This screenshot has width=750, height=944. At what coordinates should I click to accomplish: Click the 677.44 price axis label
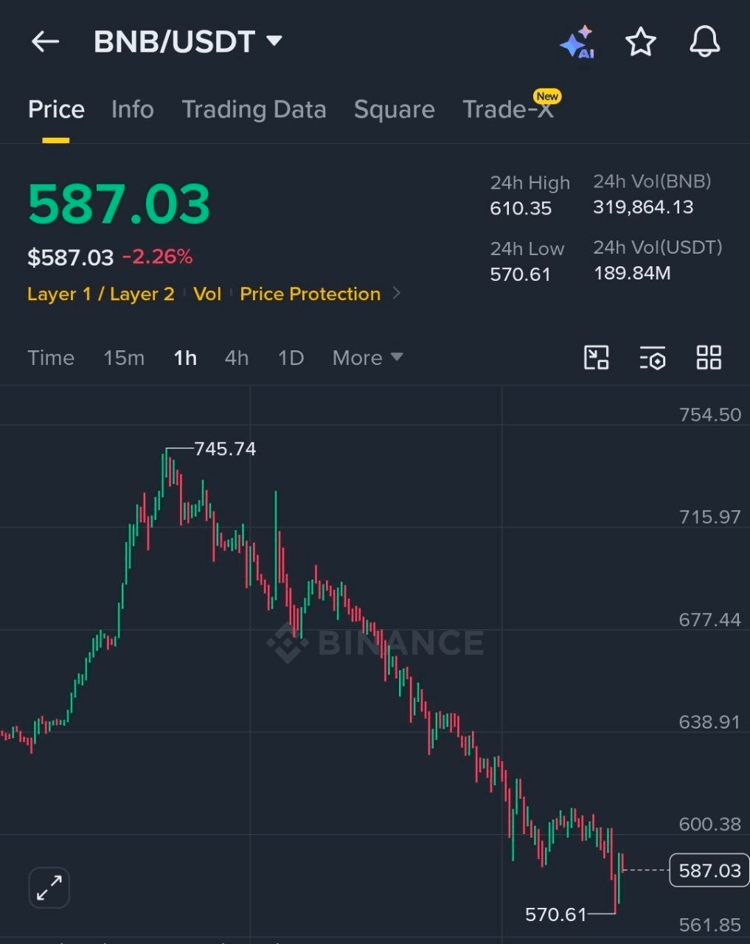(x=709, y=619)
